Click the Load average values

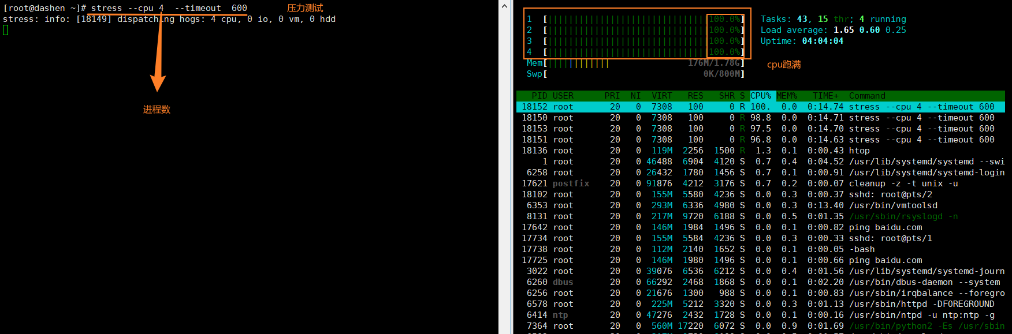(x=869, y=30)
